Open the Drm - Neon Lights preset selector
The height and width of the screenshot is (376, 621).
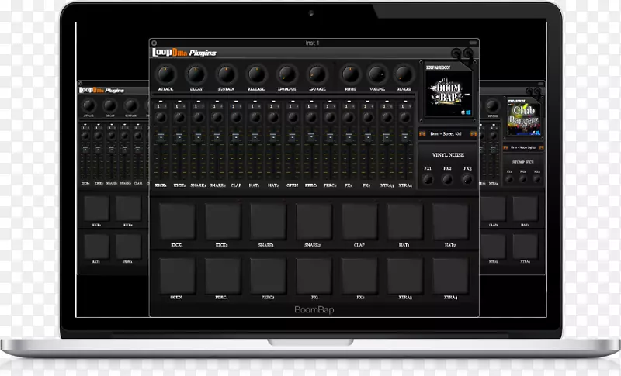[524, 146]
